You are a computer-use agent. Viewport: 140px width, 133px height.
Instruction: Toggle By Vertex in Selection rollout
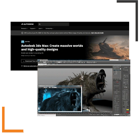(x=114, y=84)
